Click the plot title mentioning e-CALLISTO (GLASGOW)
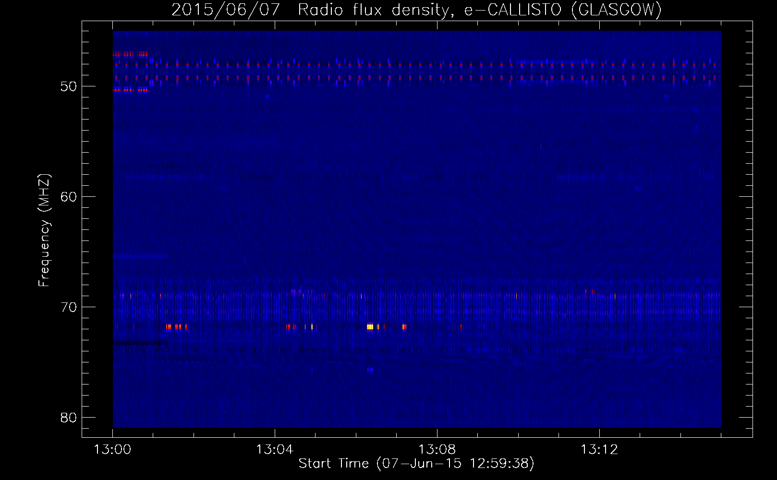The width and height of the screenshot is (777, 480). (x=417, y=10)
